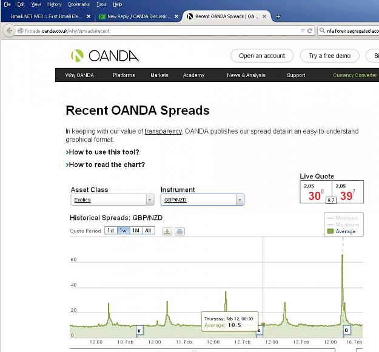The height and width of the screenshot is (352, 379).
Task: Click the z event marker on chart
Action: pos(259,331)
